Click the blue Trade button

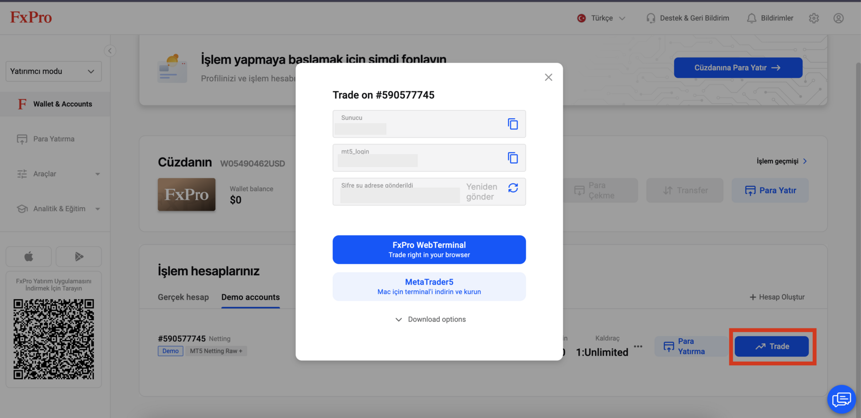coord(772,346)
